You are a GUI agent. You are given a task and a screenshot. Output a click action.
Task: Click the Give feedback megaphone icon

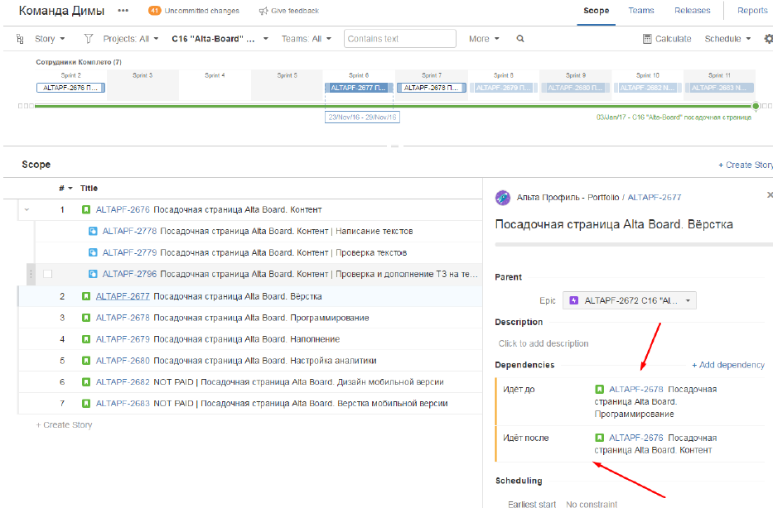263,11
